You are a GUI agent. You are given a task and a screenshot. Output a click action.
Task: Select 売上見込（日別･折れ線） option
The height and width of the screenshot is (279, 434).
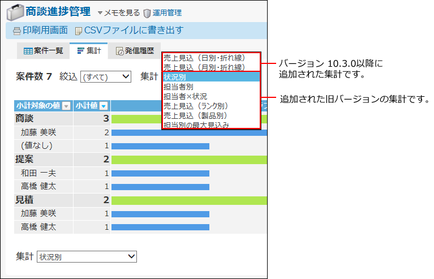211,58
